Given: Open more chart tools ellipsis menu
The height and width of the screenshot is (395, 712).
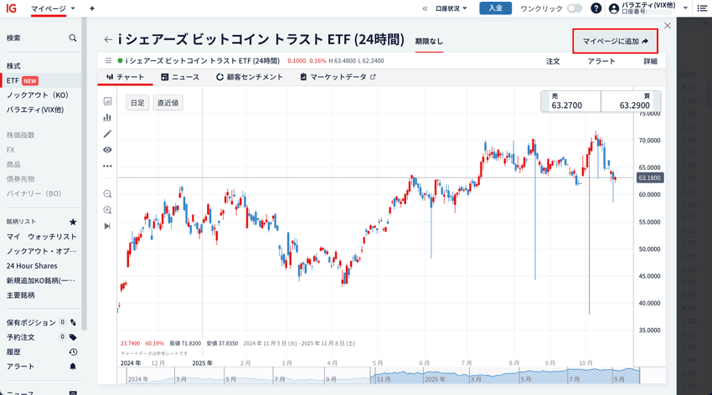Looking at the screenshot, I should coord(107,166).
